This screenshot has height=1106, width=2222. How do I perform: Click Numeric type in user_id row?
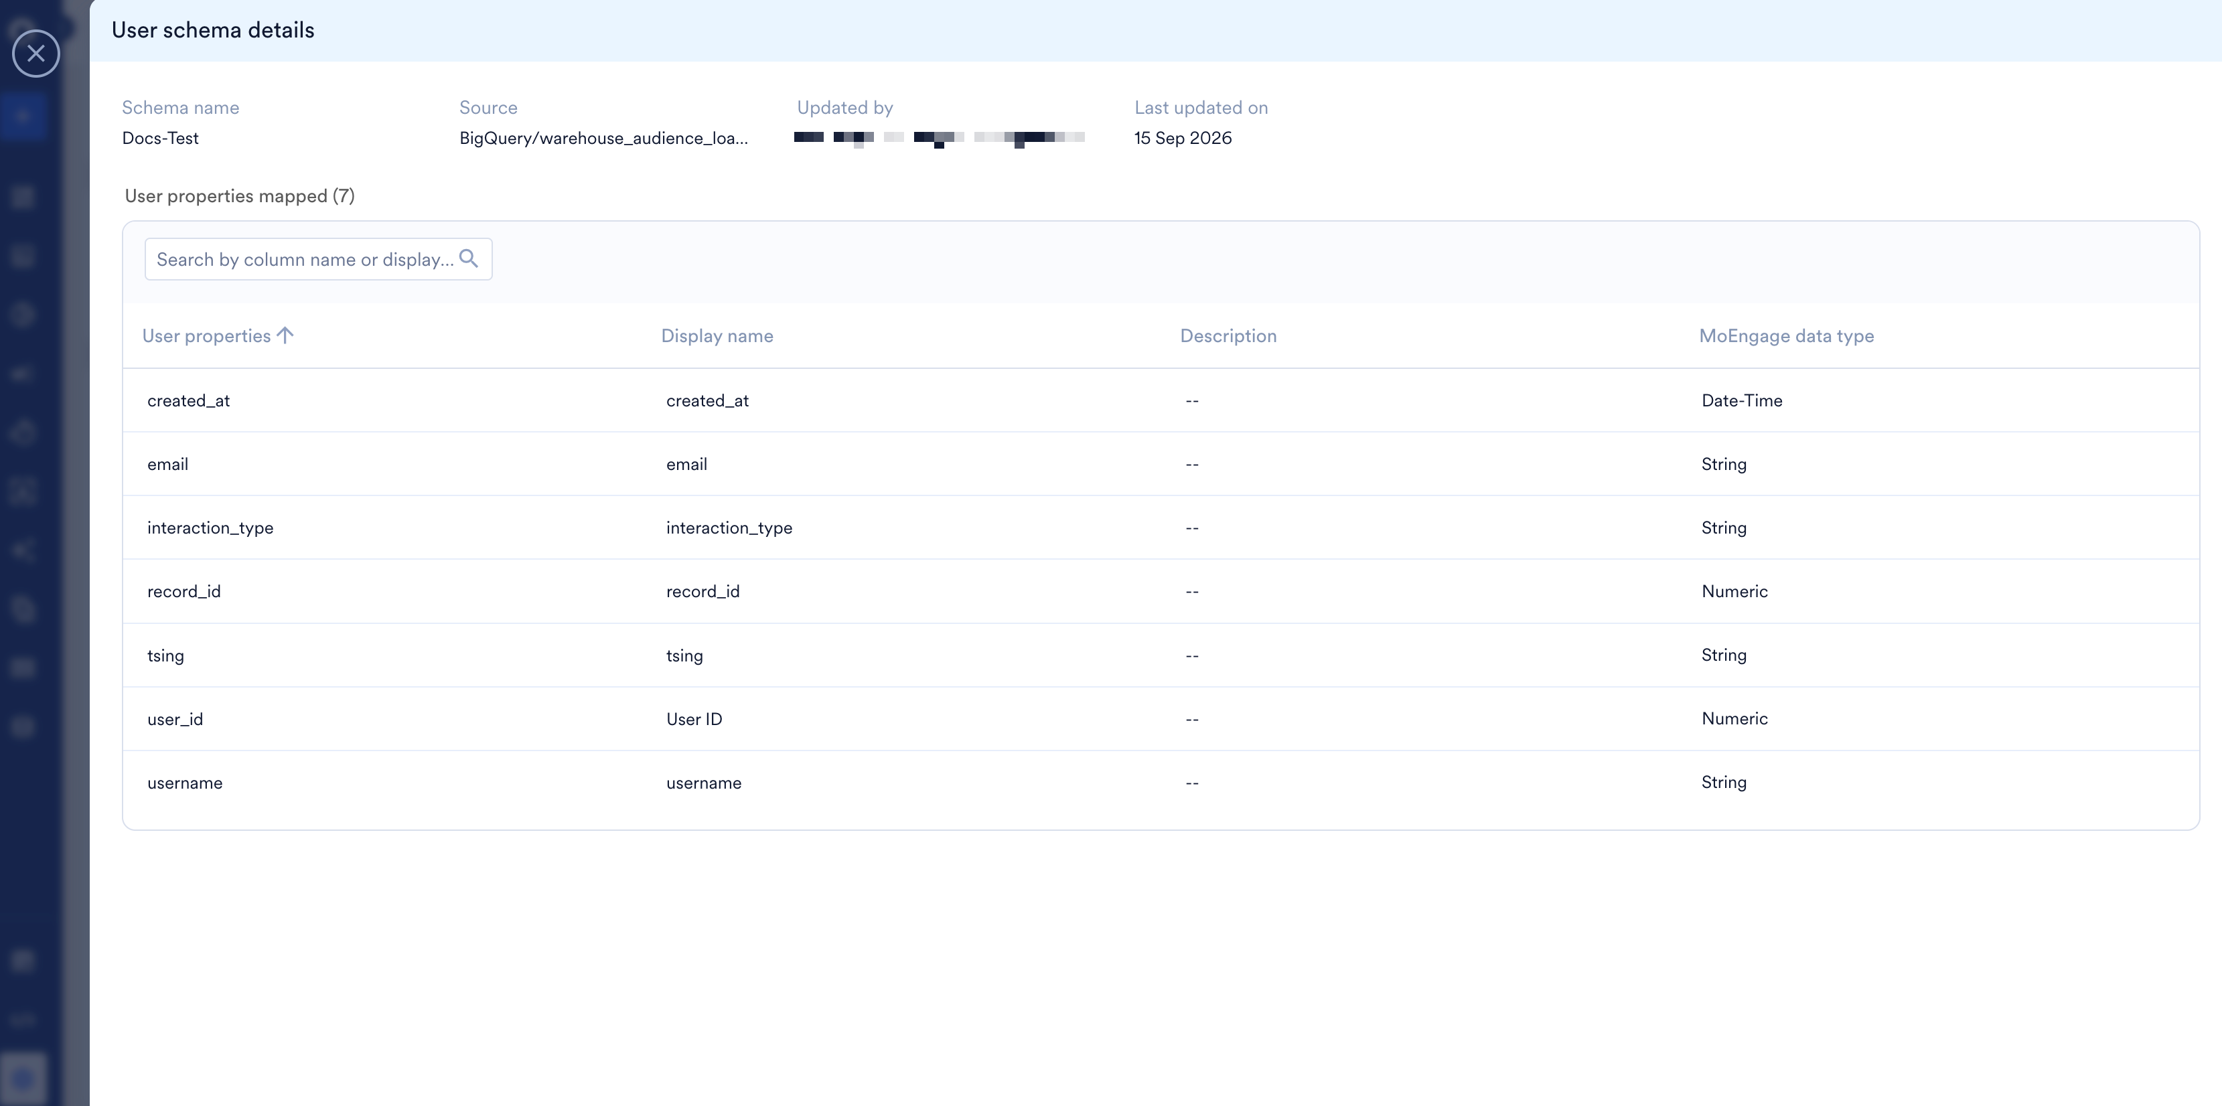[1734, 719]
